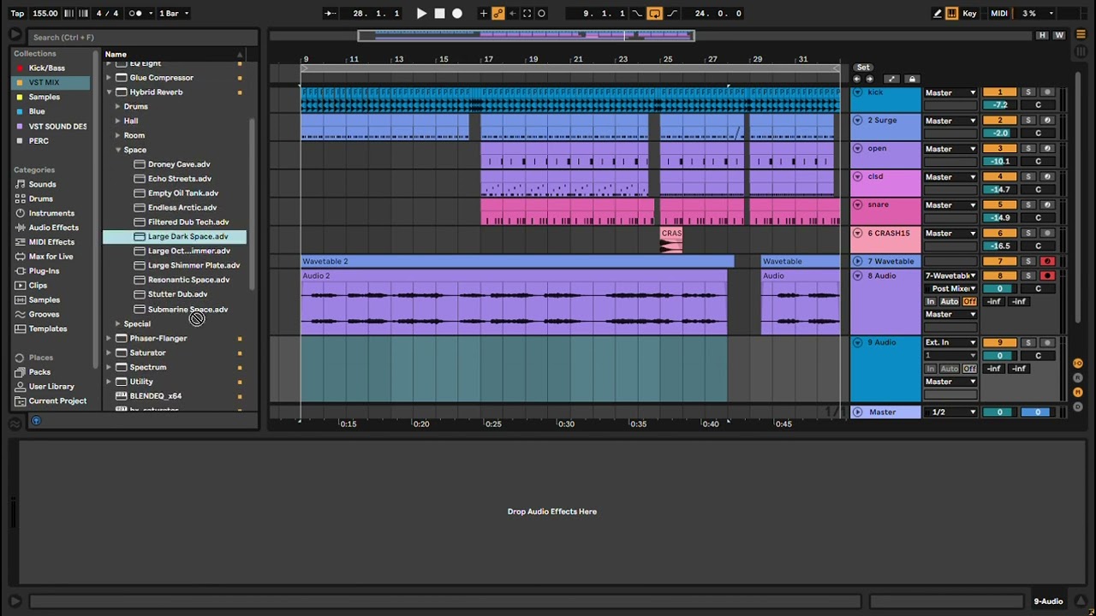The height and width of the screenshot is (616, 1096).
Task: Disarm the 8 Audio record arm button
Action: pos(1046,275)
